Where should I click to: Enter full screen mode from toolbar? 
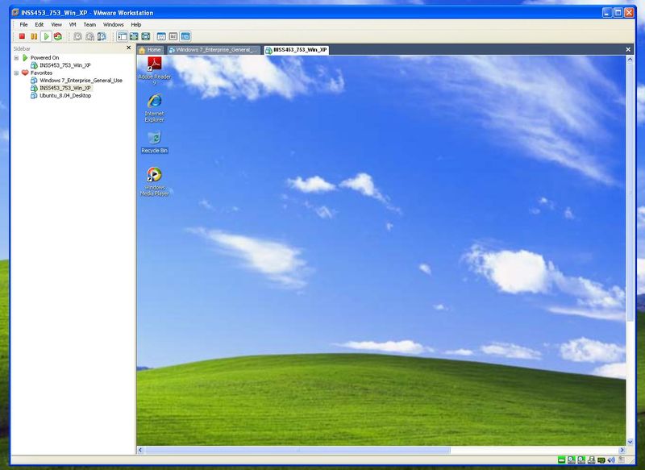pyautogui.click(x=134, y=36)
